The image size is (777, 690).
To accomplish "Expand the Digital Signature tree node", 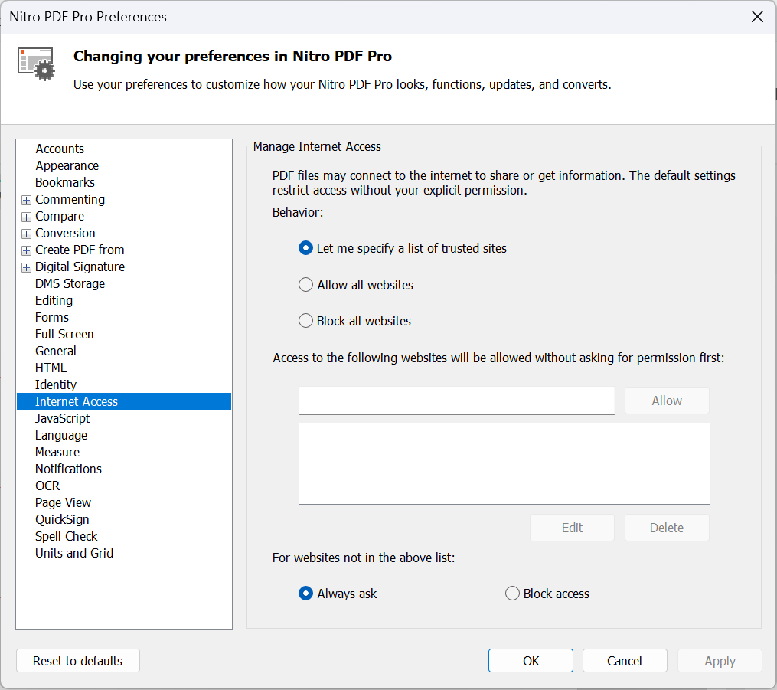I will point(26,267).
